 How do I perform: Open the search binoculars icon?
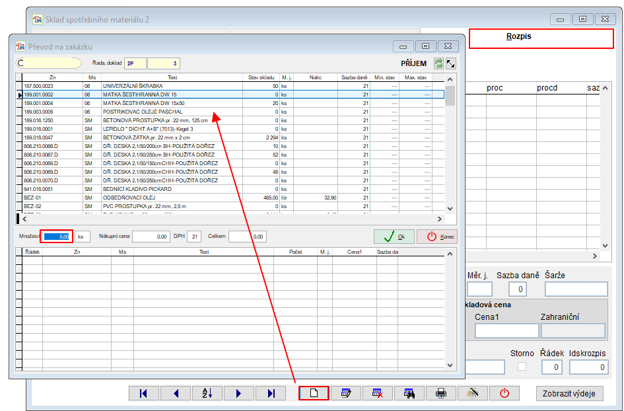pos(409,393)
